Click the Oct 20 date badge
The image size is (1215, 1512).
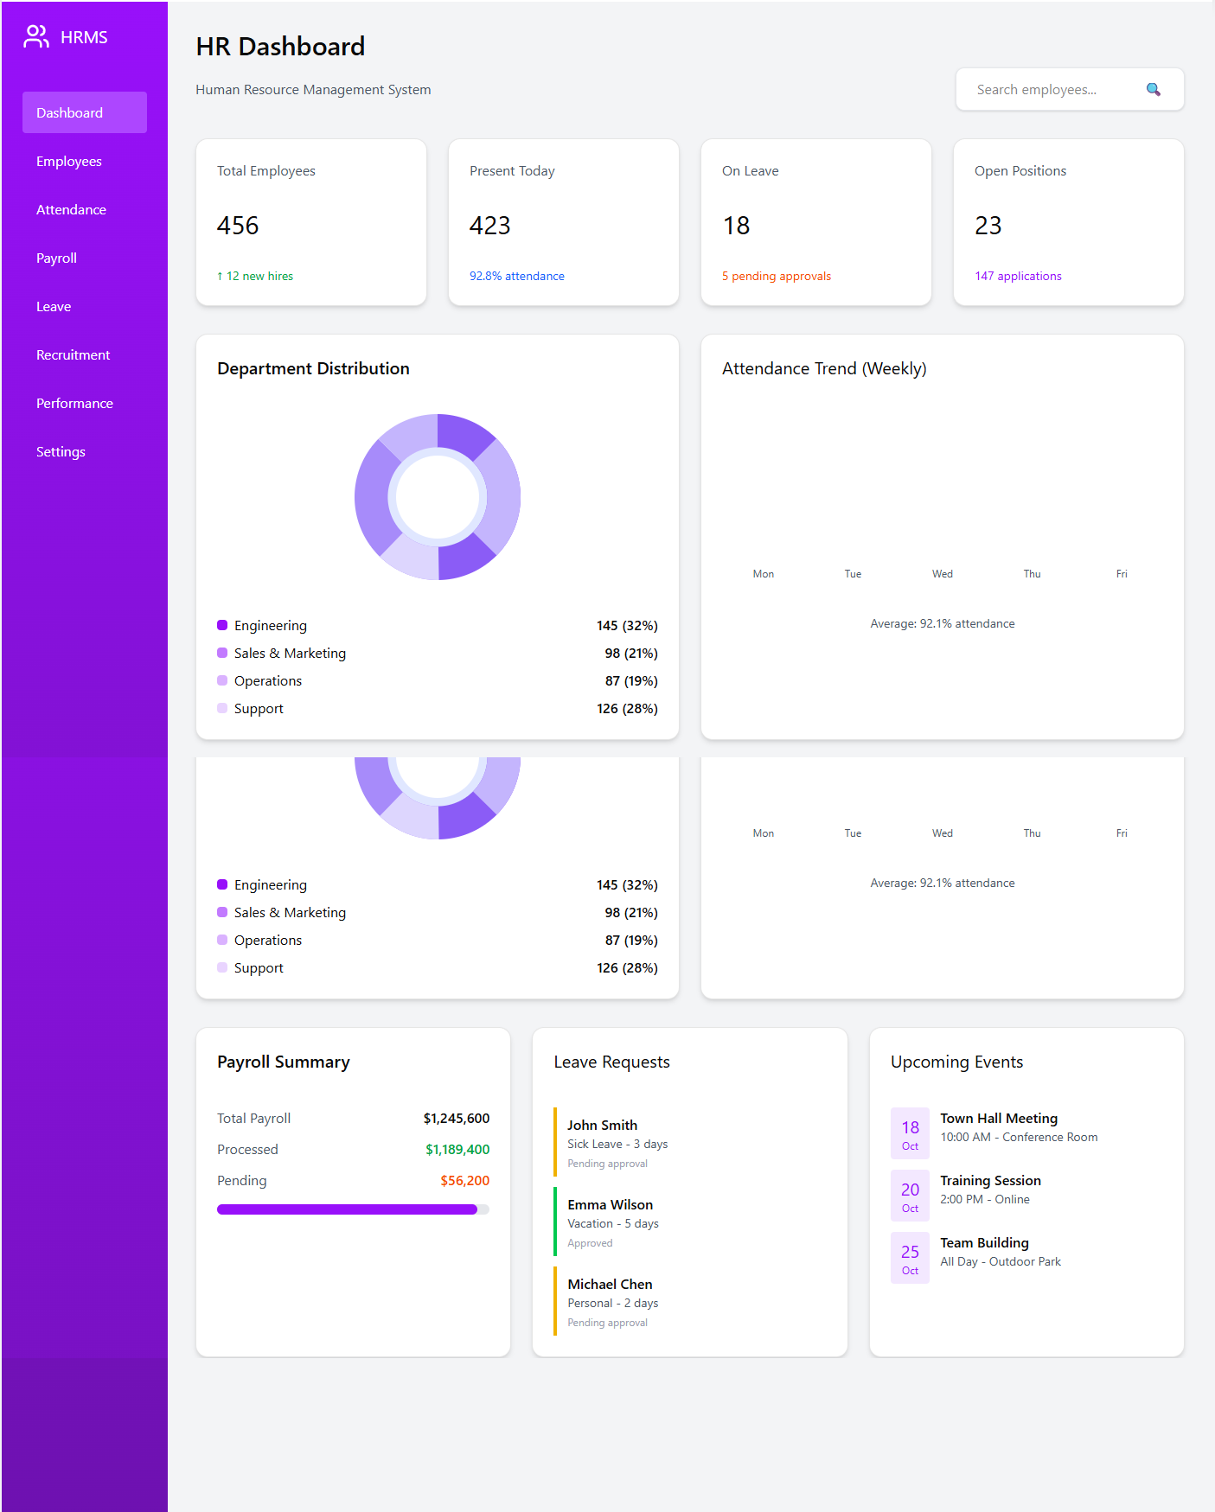(x=910, y=1196)
